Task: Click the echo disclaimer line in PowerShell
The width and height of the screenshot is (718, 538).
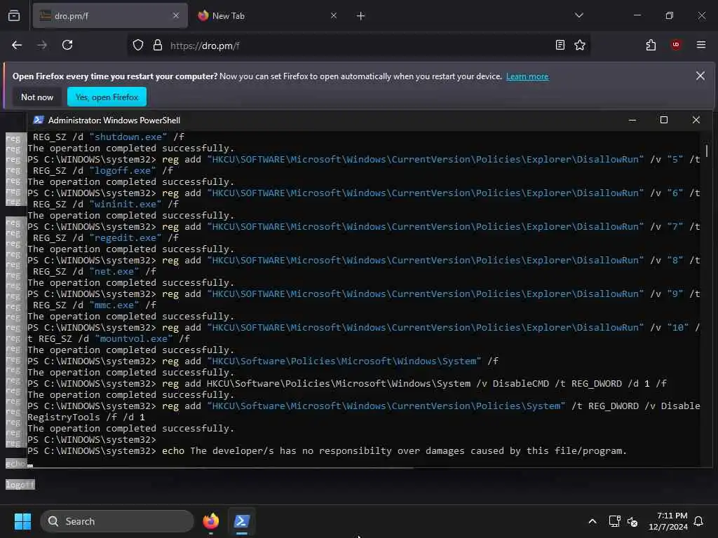Action: 327,450
